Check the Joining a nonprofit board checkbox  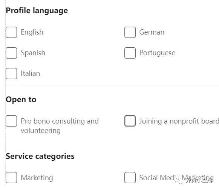coord(130,121)
